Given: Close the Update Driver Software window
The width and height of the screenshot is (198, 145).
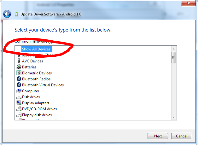Looking at the screenshot, I should click(189, 3).
